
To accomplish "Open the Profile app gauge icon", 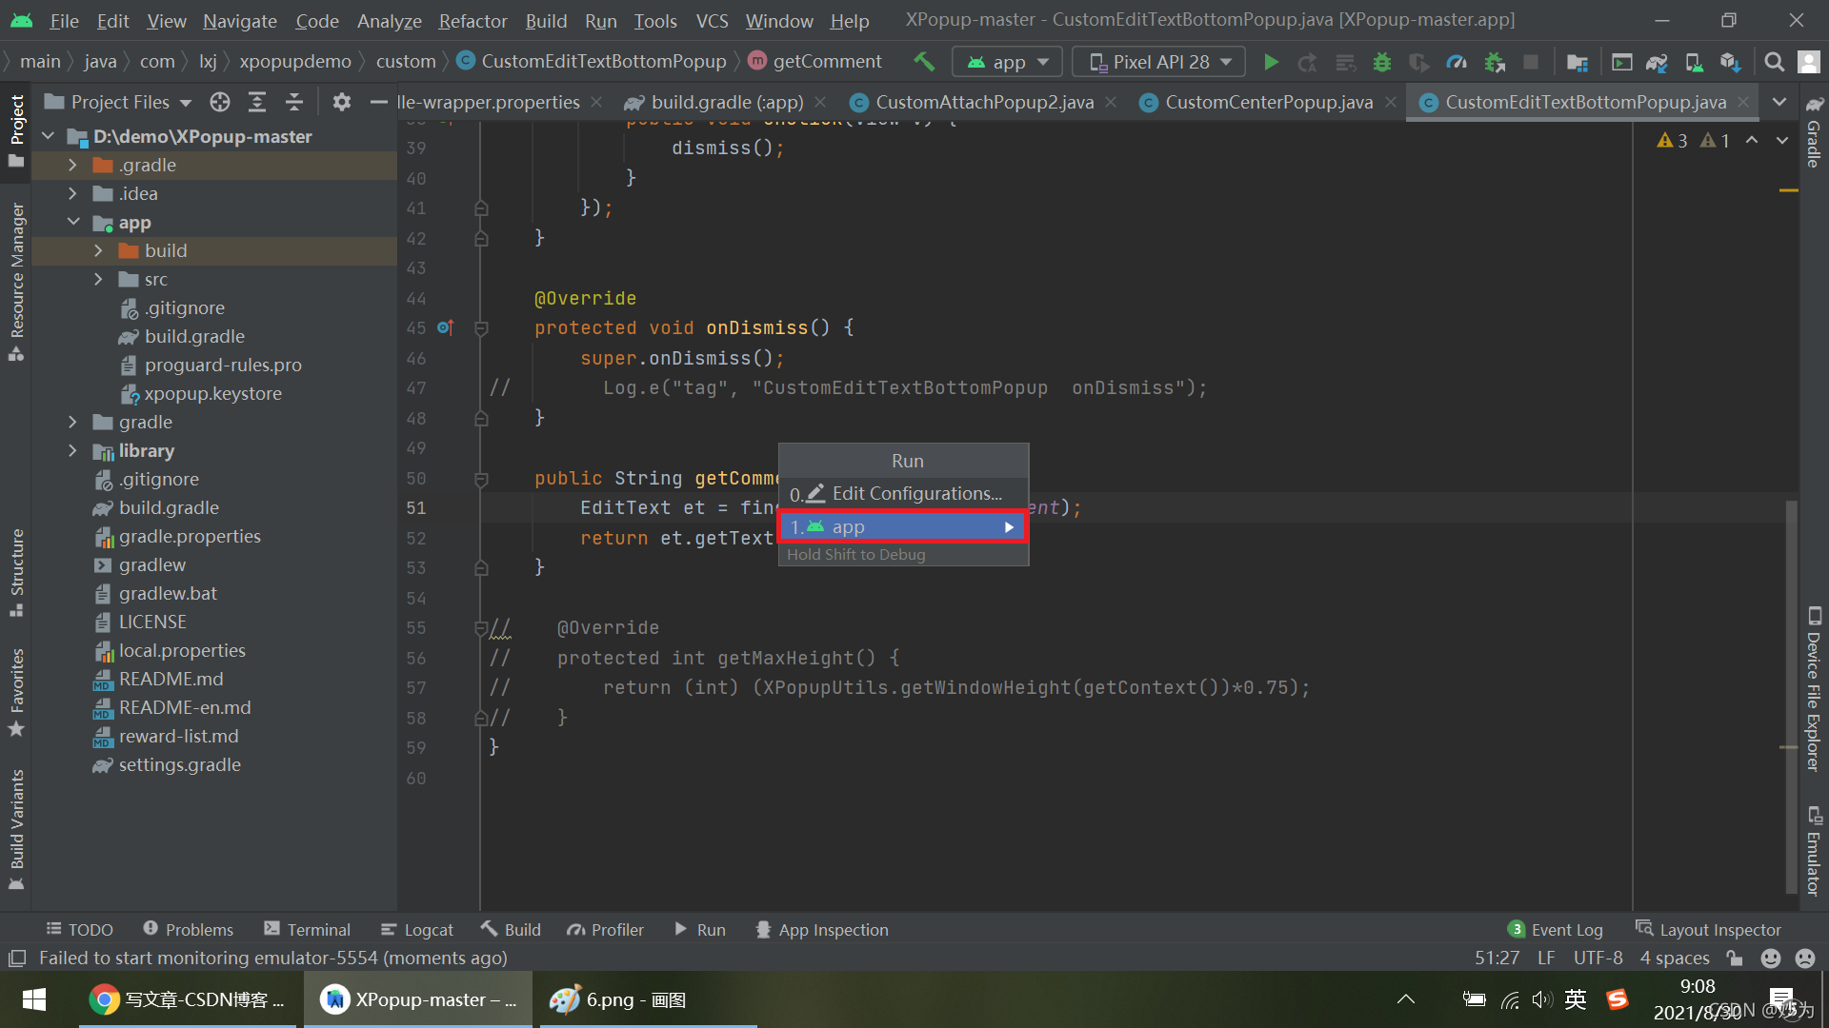I will 1457,62.
